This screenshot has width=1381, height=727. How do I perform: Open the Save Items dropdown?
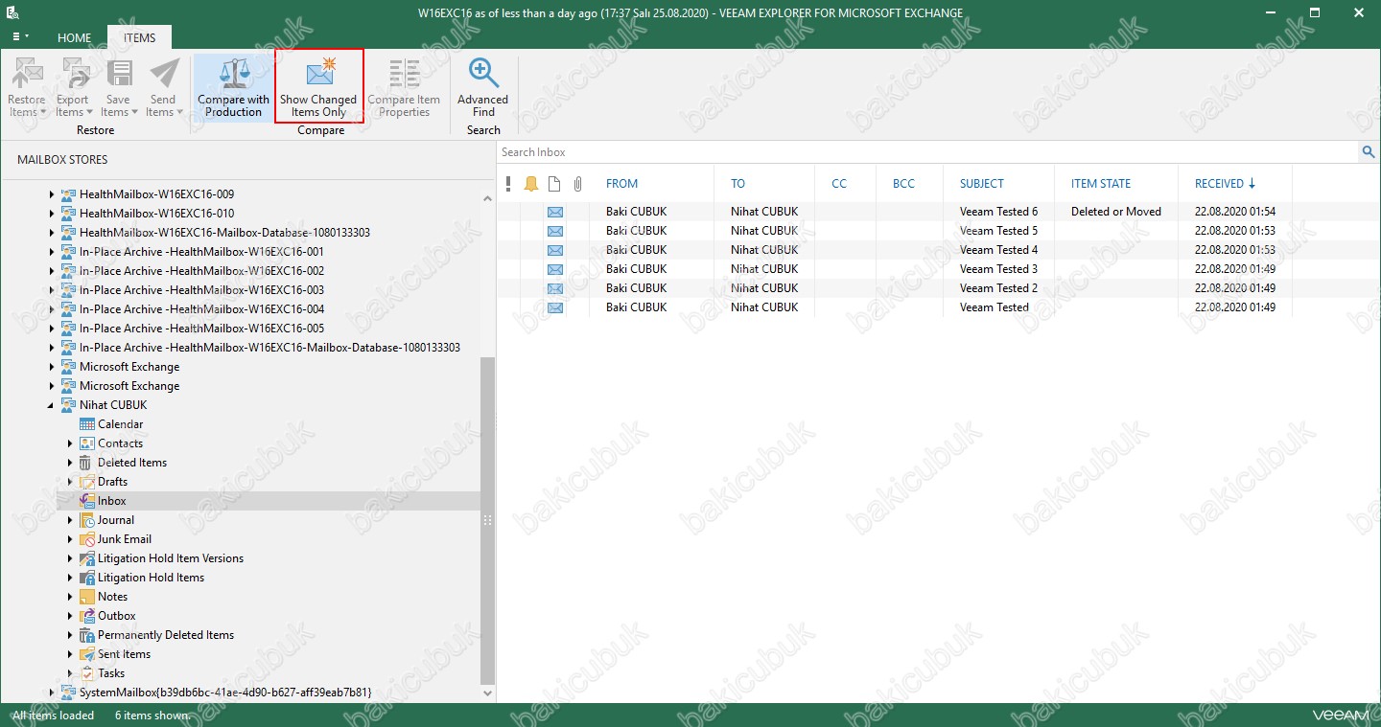pos(118,87)
